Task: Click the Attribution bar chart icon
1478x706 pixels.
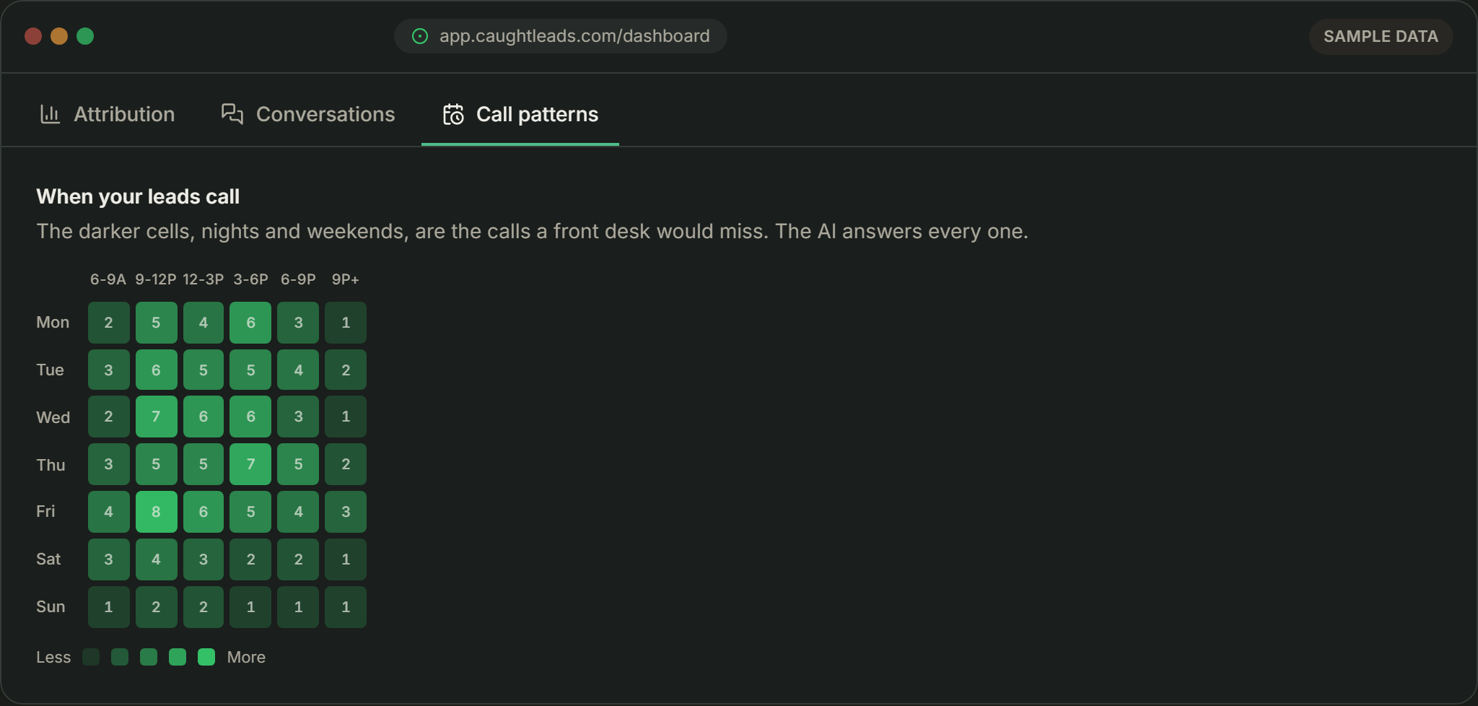Action: coord(50,114)
